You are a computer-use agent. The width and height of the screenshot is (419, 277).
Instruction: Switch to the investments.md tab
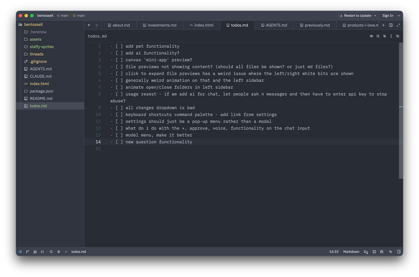coord(160,25)
